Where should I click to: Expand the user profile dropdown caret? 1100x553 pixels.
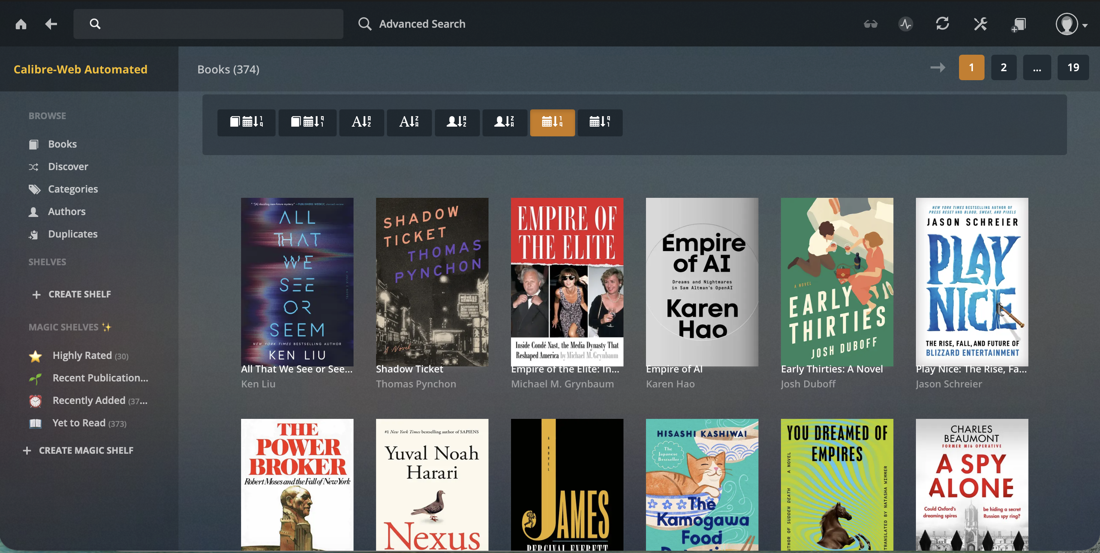point(1085,25)
